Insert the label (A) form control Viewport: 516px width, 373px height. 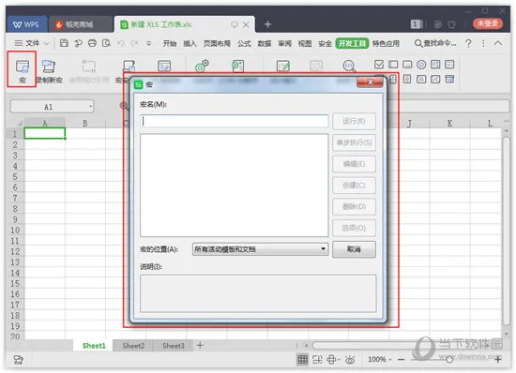(x=421, y=79)
